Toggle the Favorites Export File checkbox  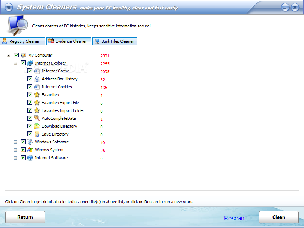tap(30, 102)
